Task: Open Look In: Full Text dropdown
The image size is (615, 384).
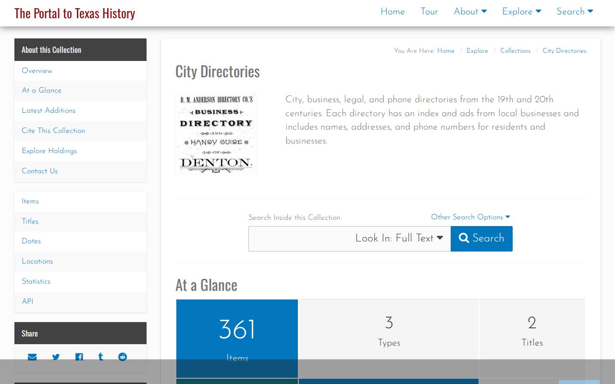Action: 399,239
